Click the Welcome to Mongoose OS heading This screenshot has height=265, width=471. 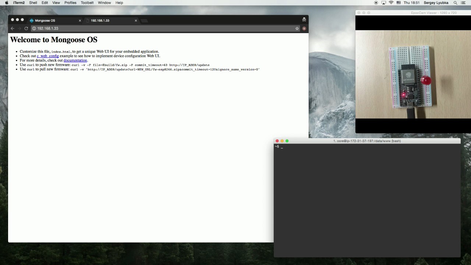tap(54, 40)
